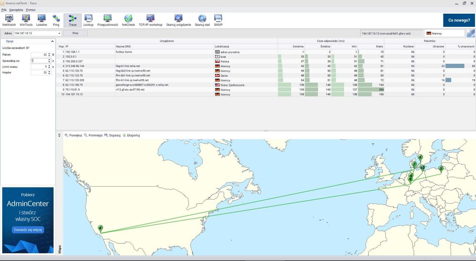Image resolution: width=476 pixels, height=261 pixels.
Task: Open Skanuj sieć network scanner
Action: [x=202, y=20]
